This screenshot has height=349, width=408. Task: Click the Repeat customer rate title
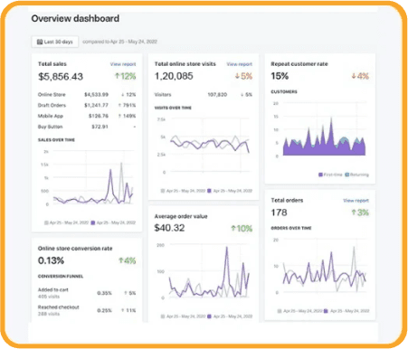pos(299,64)
